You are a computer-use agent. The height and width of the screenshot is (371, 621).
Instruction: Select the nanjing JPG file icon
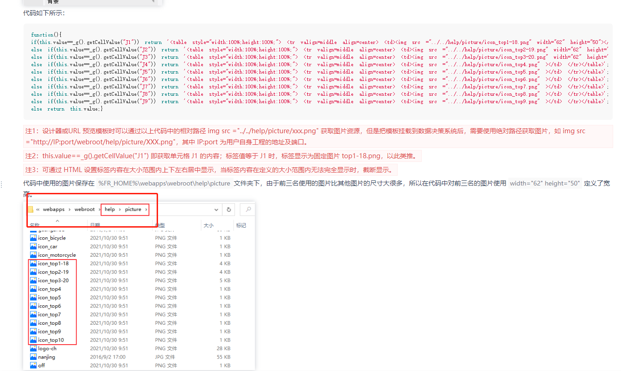click(33, 357)
